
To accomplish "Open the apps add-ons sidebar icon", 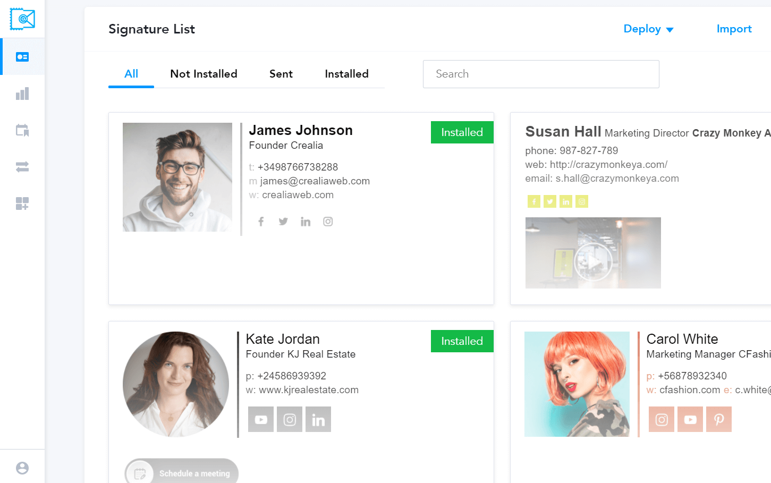I will point(22,204).
